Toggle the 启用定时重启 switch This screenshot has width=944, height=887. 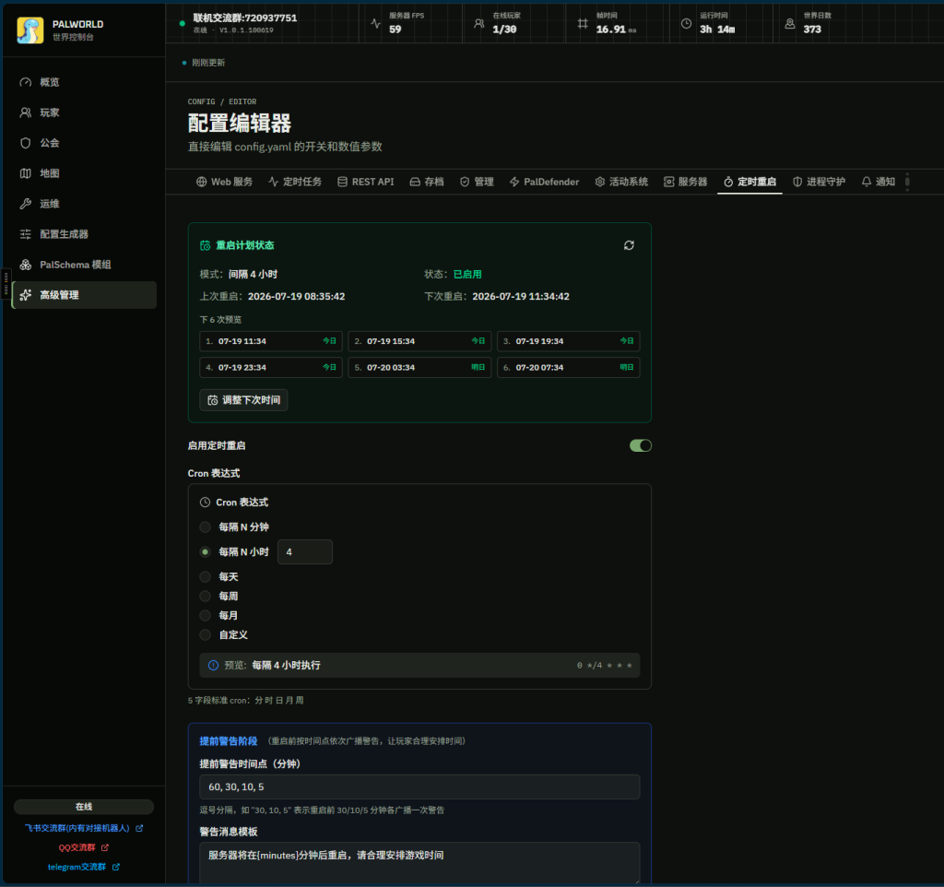pyautogui.click(x=640, y=445)
